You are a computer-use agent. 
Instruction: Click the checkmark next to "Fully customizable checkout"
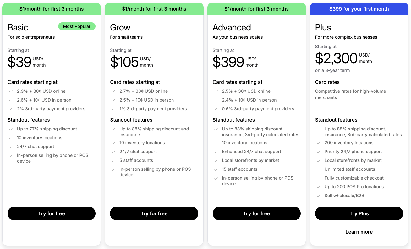tap(318, 178)
